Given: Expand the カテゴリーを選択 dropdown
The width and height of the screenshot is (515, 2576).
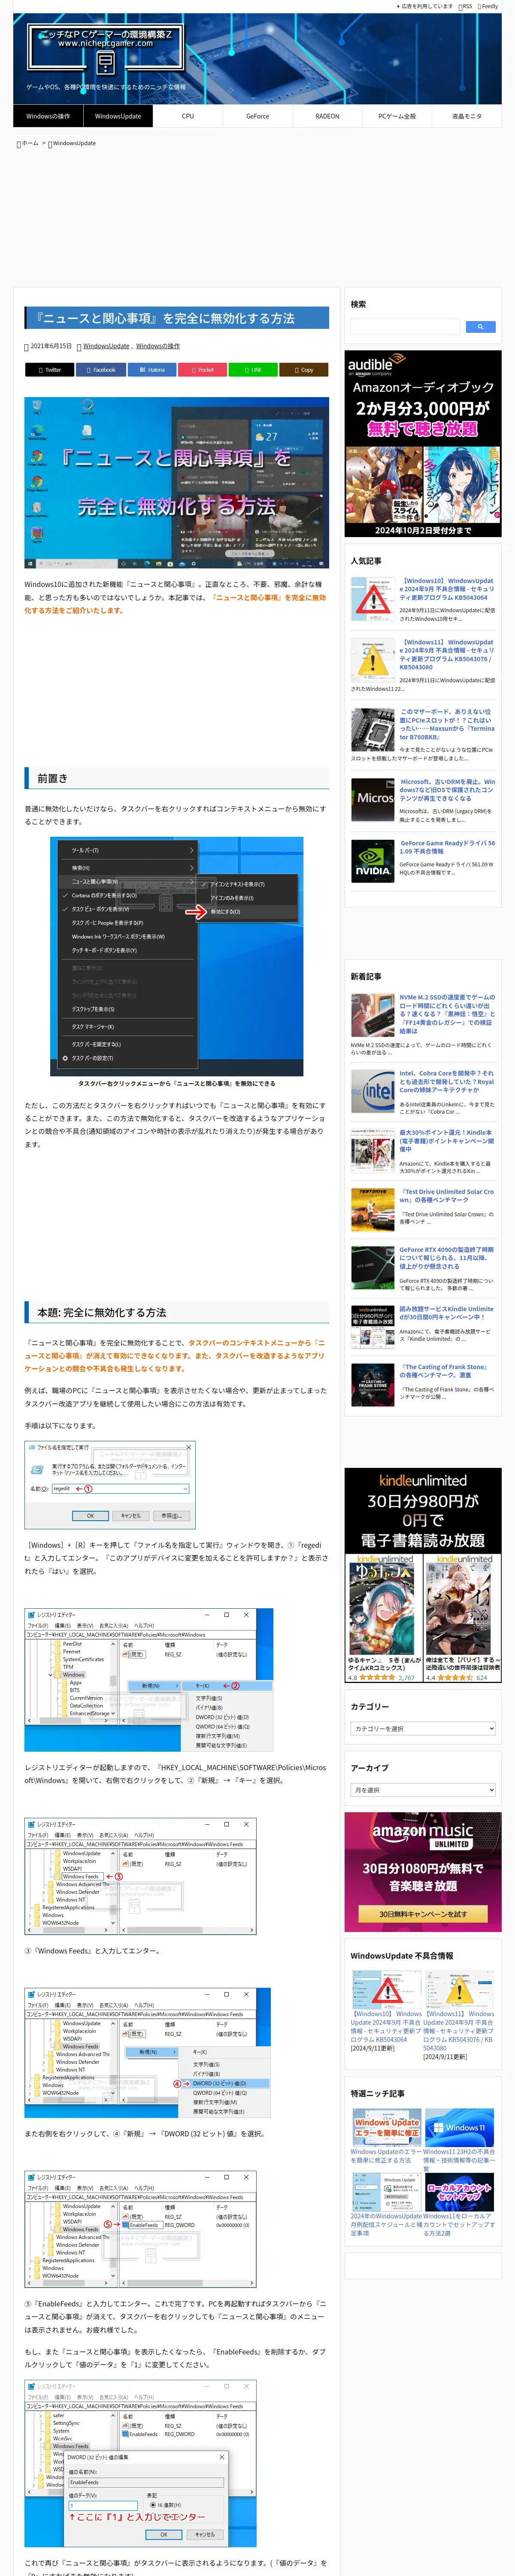Looking at the screenshot, I should [x=423, y=1728].
